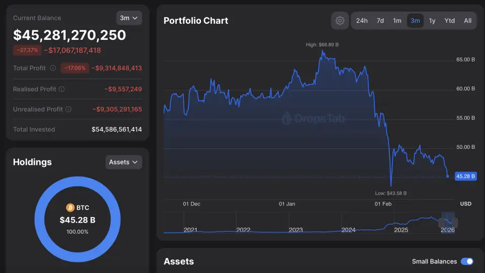Click the left handle of timeline range selector

tap(442, 223)
